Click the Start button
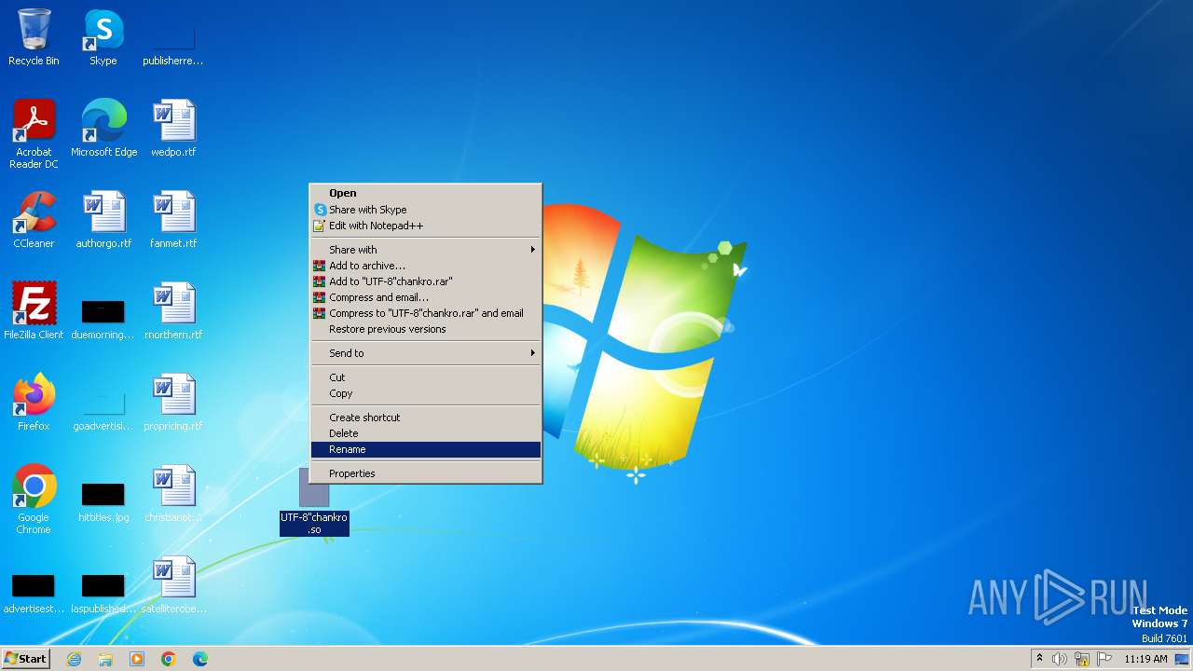 point(25,659)
